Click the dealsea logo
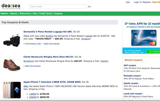The height and width of the screenshot is (101, 160). click(11, 6)
